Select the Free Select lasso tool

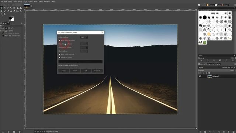coord(8,8)
